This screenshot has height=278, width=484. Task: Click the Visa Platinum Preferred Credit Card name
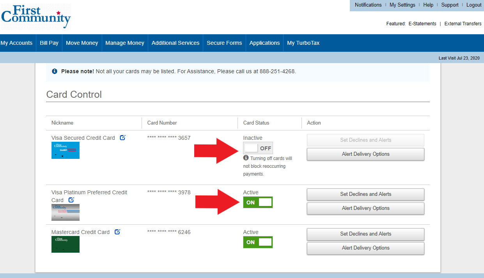(x=89, y=196)
